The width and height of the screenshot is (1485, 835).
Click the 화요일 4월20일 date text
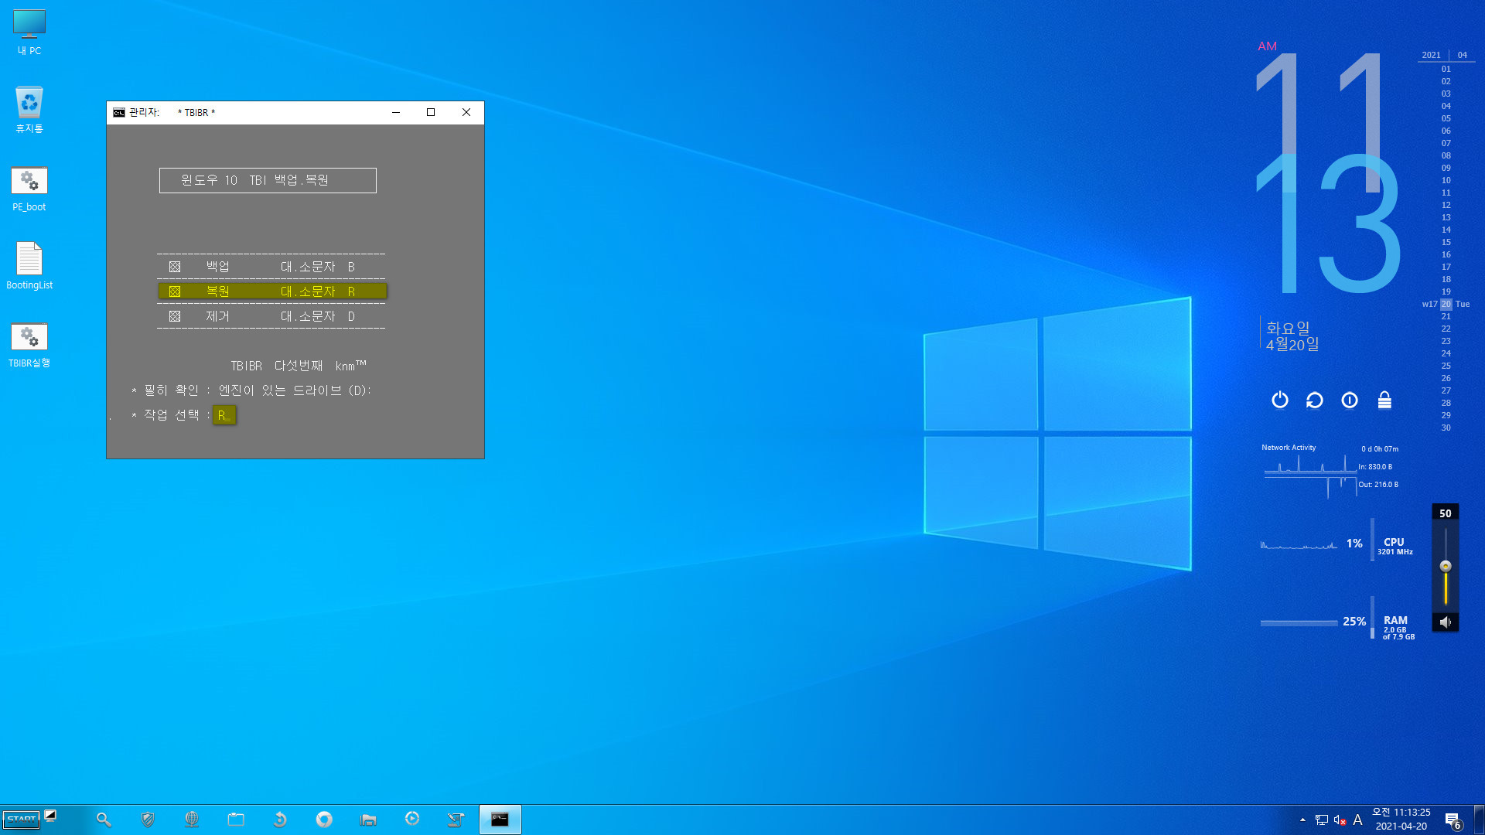tap(1292, 336)
